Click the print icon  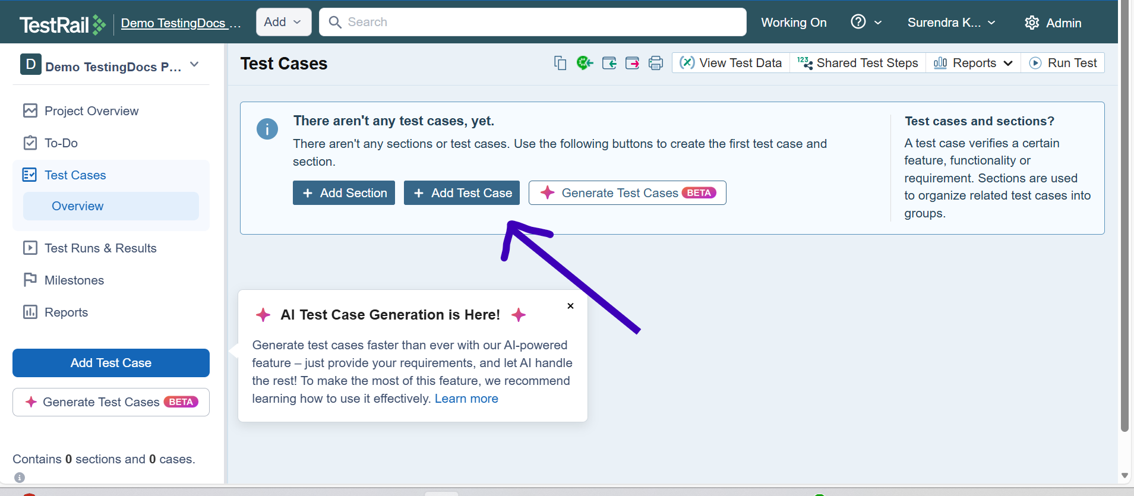pyautogui.click(x=656, y=63)
